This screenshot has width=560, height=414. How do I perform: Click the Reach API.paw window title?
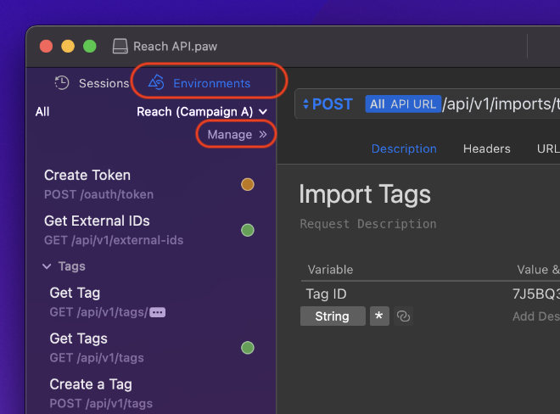click(x=175, y=47)
